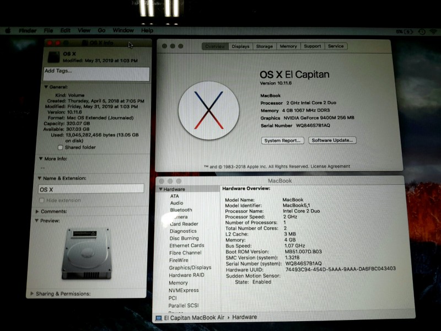Open the License Agreement link
Screen dimensions: 441x331
click(x=330, y=167)
